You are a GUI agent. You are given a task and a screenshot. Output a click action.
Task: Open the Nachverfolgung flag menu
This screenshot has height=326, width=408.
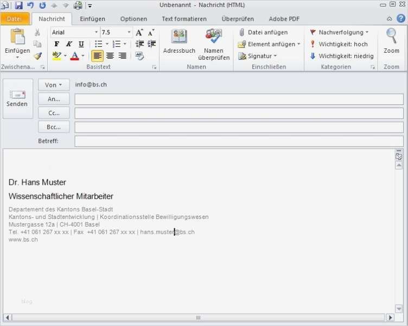[x=339, y=32]
